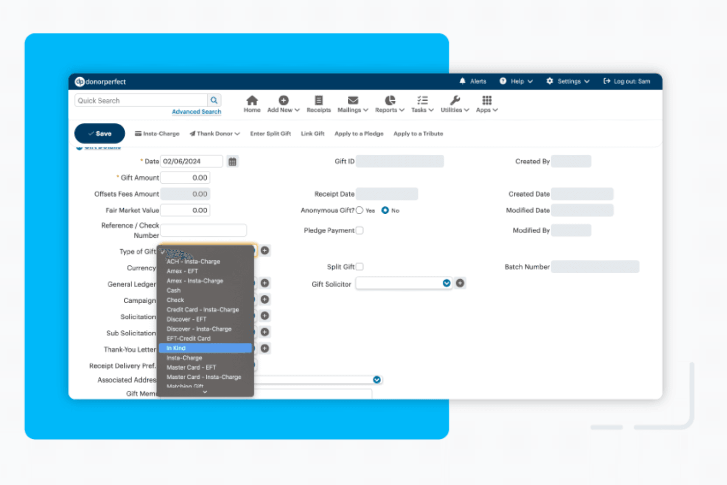Enable the Split Gift checkbox
727x485 pixels.
click(360, 267)
